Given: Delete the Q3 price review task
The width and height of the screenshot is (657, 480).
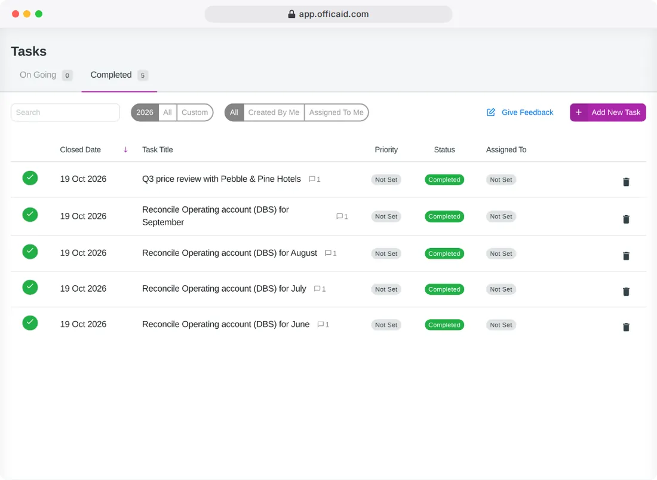Looking at the screenshot, I should click(626, 182).
